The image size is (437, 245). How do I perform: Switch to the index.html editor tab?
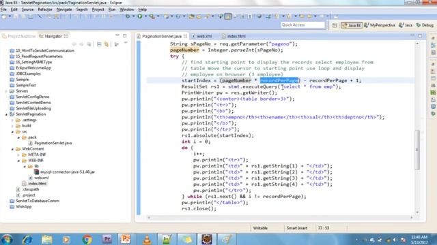[234, 36]
